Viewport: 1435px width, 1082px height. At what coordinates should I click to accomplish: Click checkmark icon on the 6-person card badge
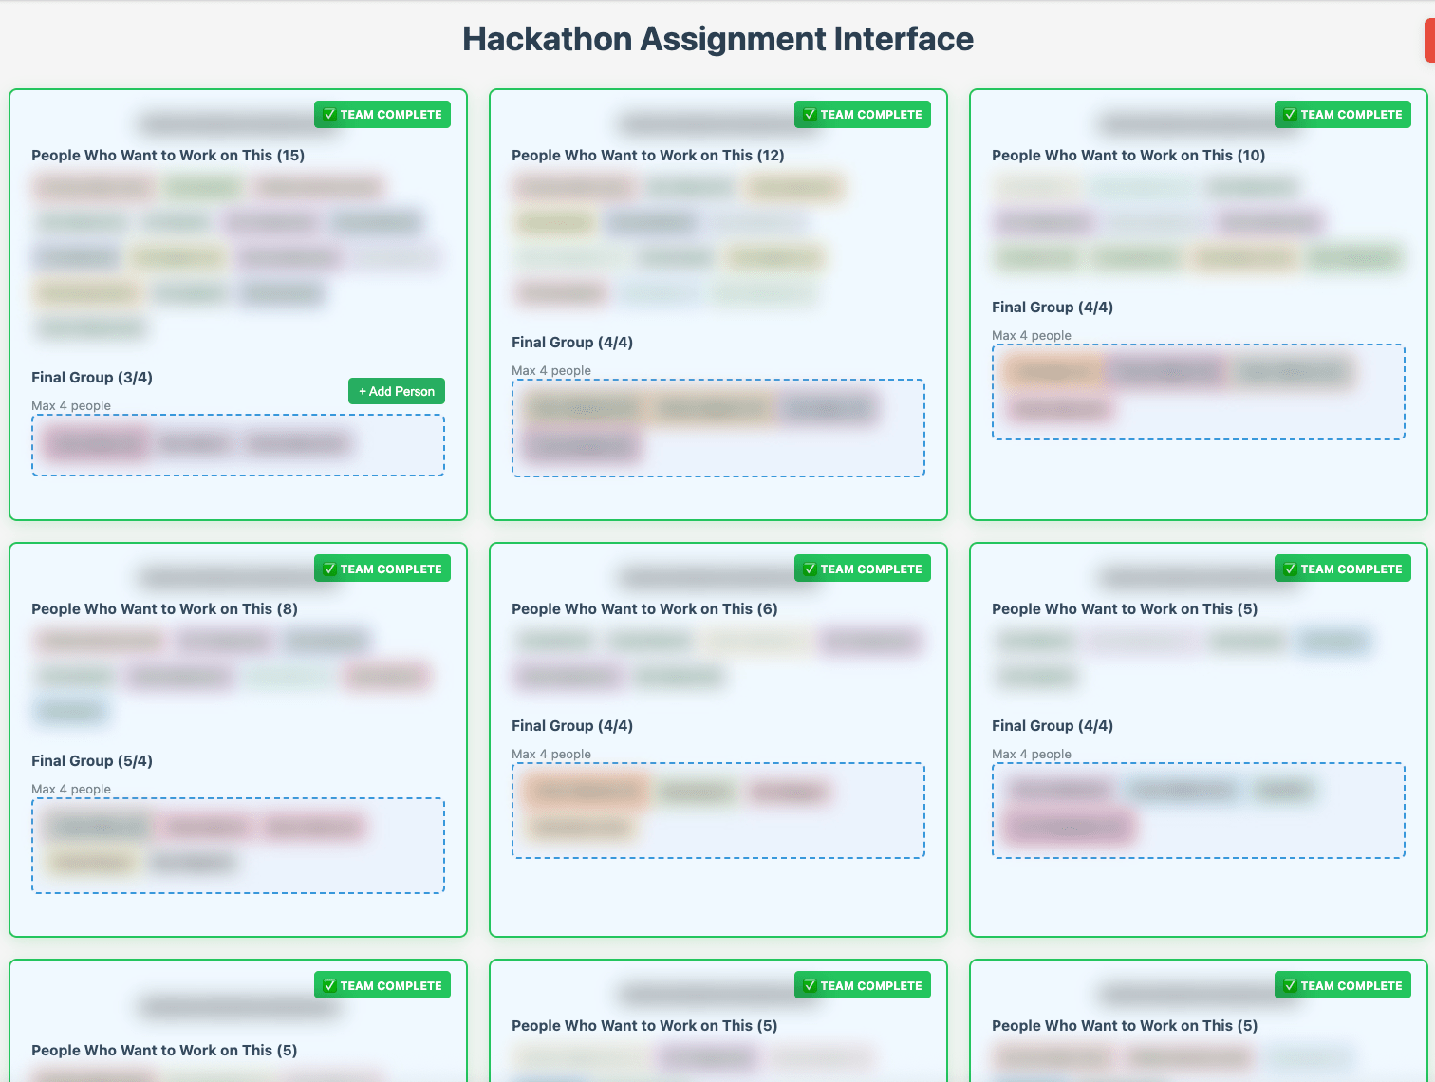pyautogui.click(x=810, y=569)
